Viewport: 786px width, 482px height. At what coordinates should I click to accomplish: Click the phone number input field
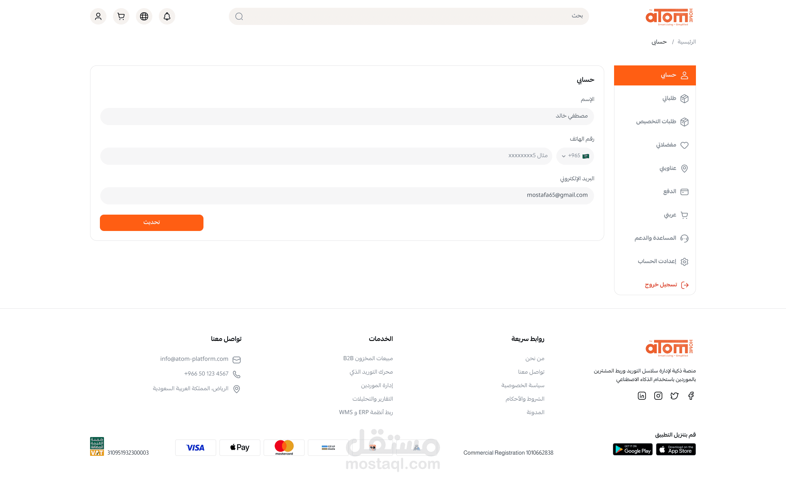click(x=326, y=156)
